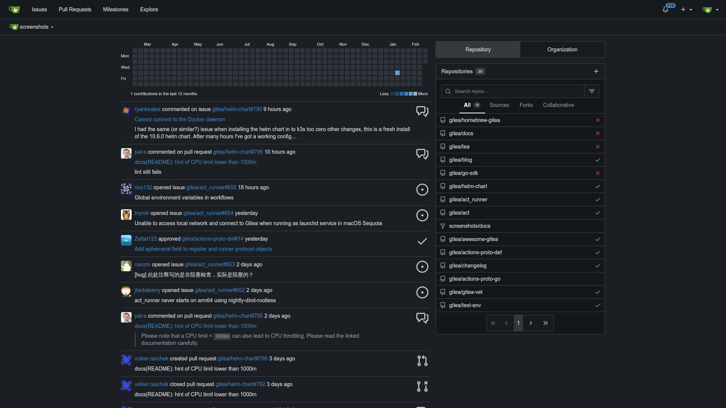The image size is (726, 408).
Task: Open the user avatar dropdown menu
Action: (709, 9)
